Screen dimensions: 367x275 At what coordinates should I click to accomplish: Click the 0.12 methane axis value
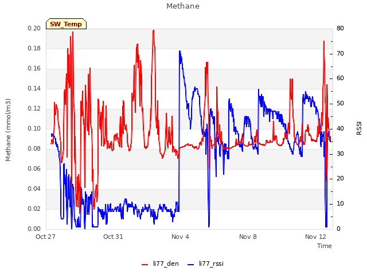coord(34,109)
